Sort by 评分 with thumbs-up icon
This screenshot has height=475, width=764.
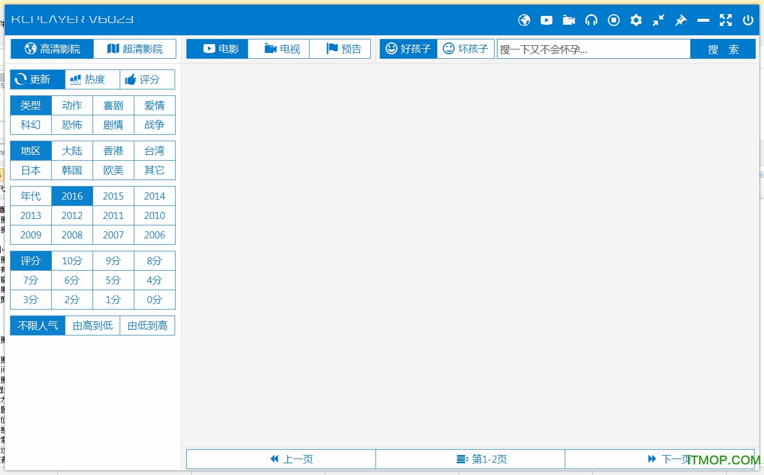(147, 79)
